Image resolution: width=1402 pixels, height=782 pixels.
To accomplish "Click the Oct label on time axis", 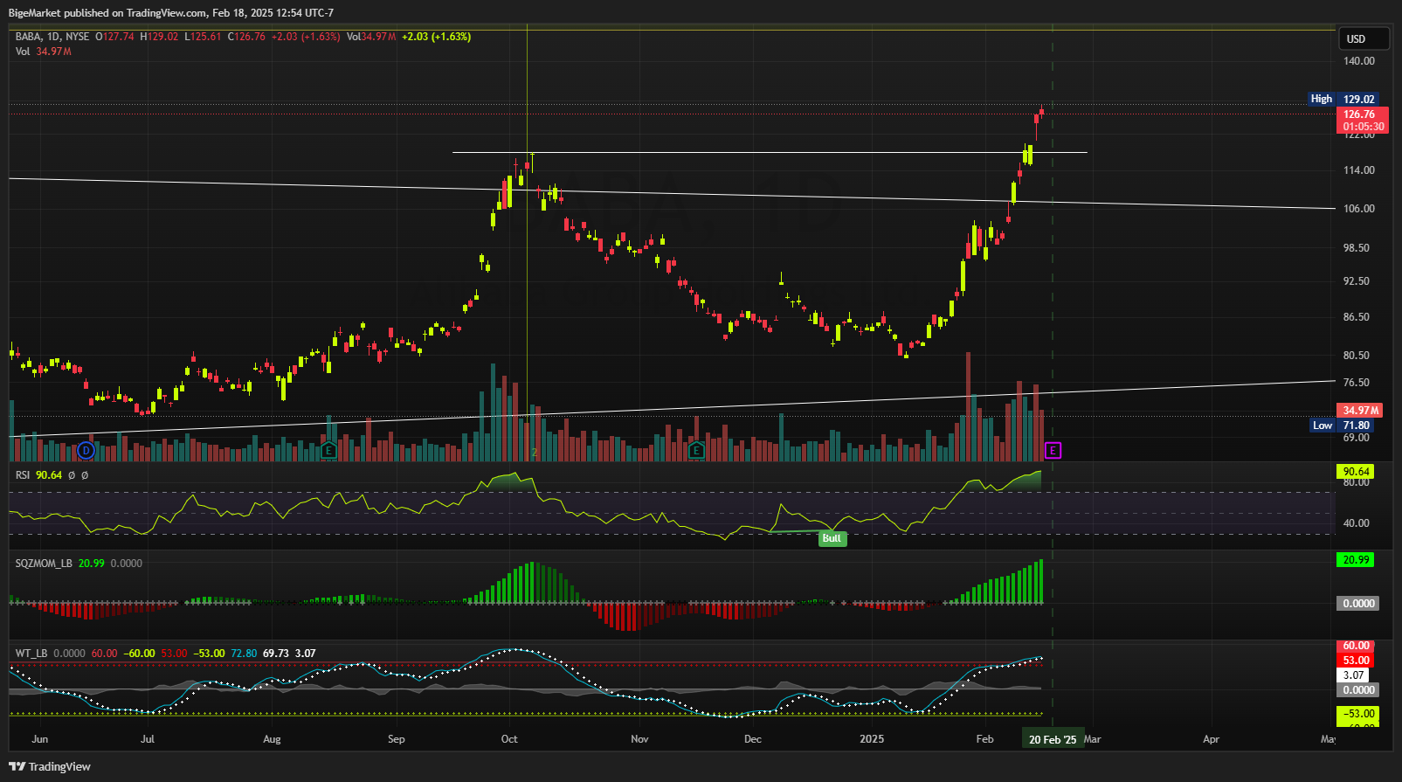I will pyautogui.click(x=509, y=739).
